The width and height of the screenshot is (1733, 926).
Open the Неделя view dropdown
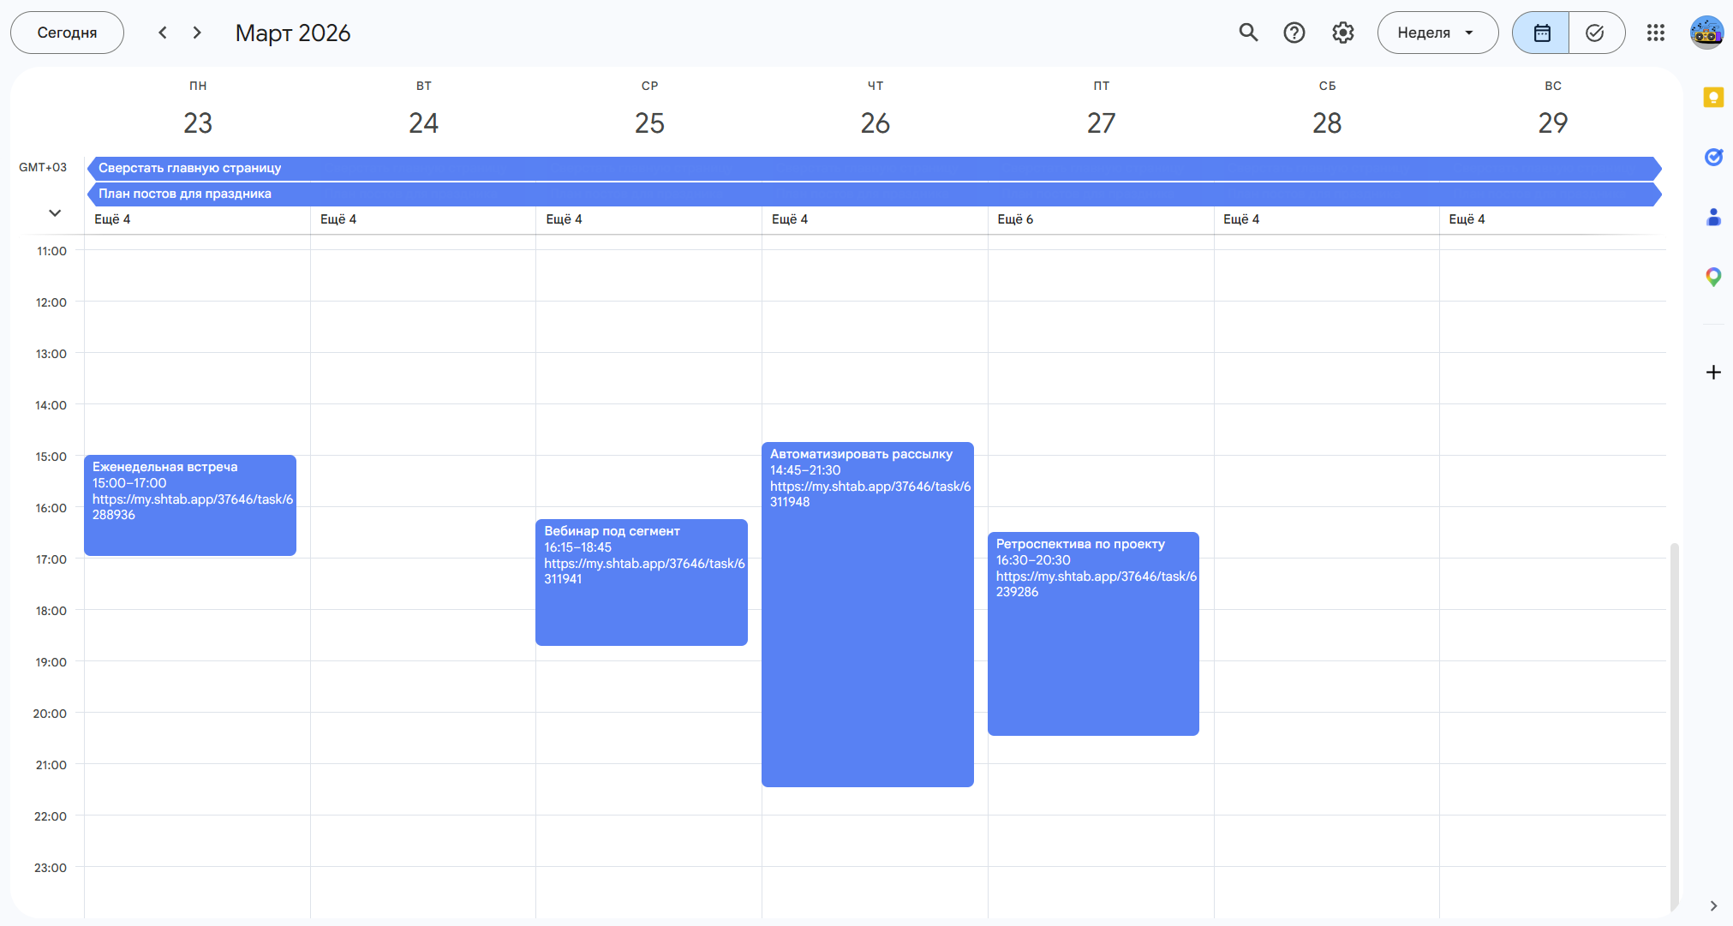click(x=1437, y=33)
